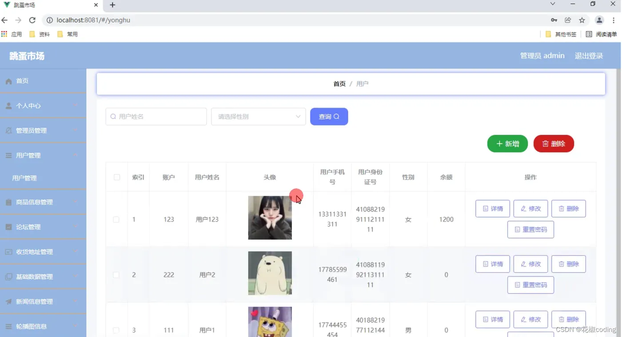Click the girl avatar image of 用户123
The width and height of the screenshot is (622, 337).
coord(270,218)
